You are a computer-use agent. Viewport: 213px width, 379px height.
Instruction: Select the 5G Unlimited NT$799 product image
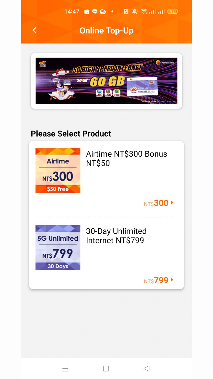(58, 248)
